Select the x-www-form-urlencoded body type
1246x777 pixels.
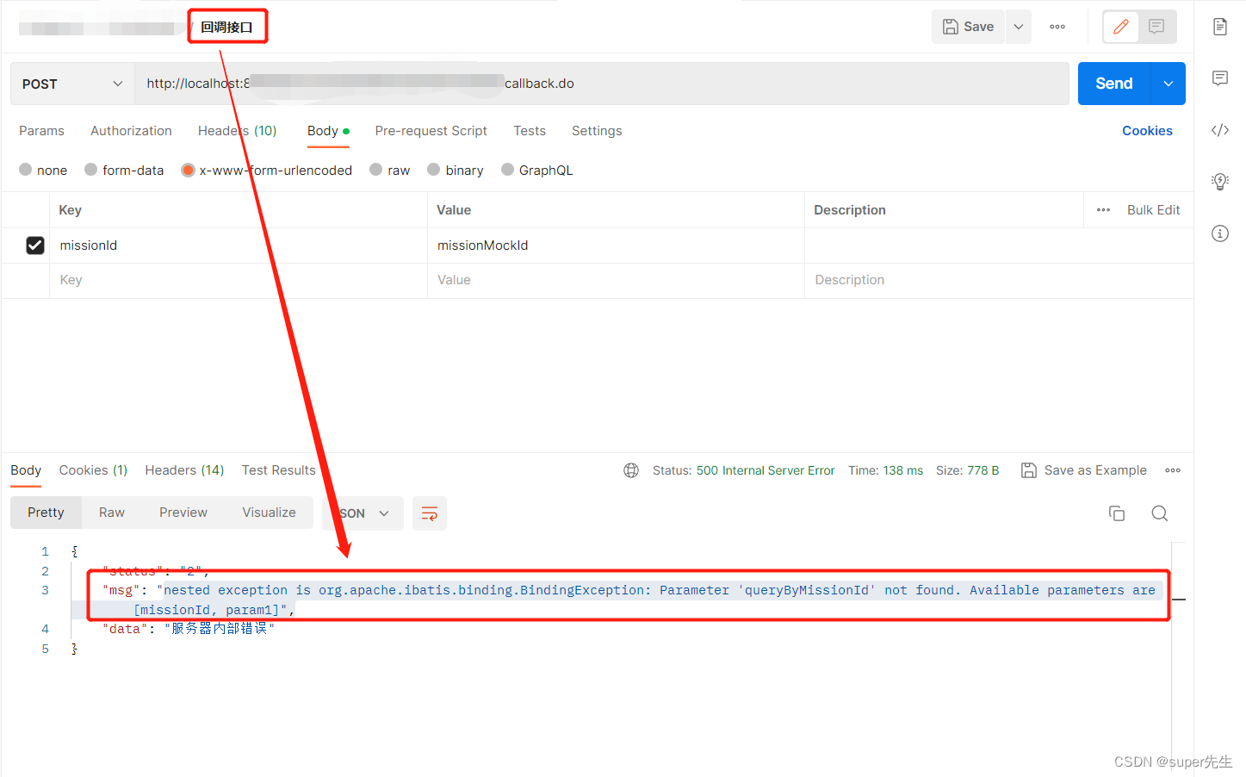point(267,171)
